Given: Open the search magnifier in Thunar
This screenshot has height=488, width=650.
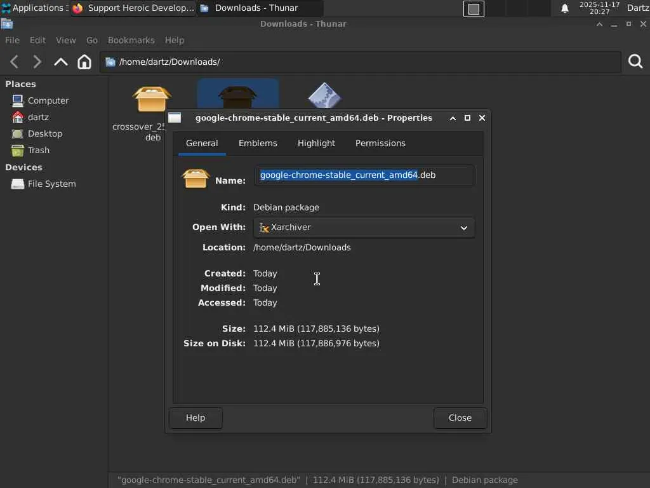Looking at the screenshot, I should tap(635, 62).
